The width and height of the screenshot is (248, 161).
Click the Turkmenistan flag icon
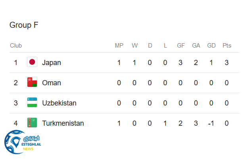[32, 123]
